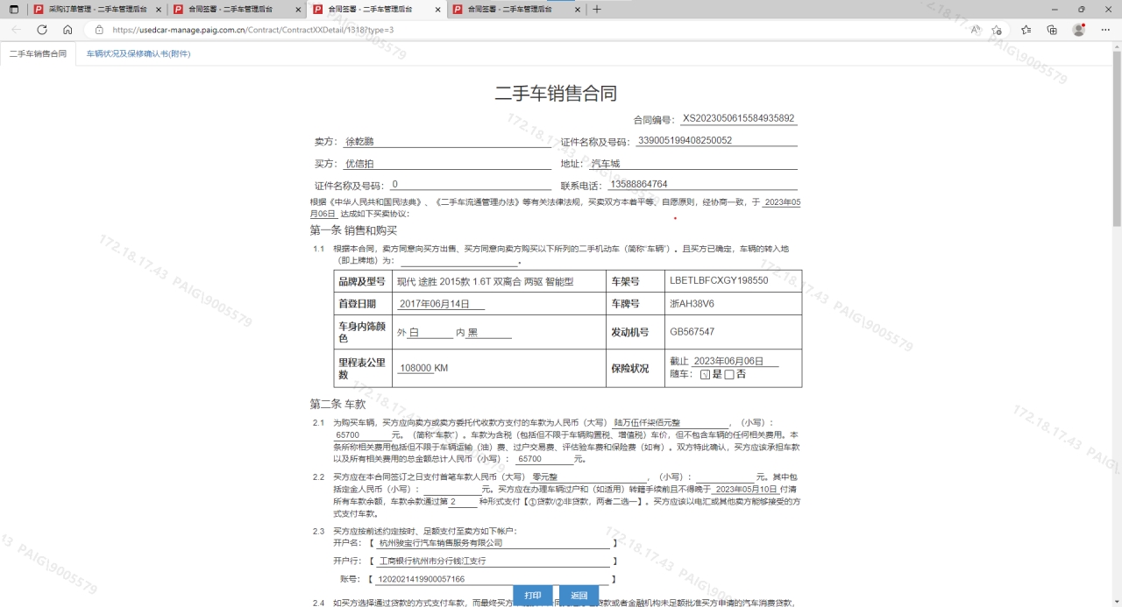
Task: Click the first payment text 零元整
Action: 545,476
